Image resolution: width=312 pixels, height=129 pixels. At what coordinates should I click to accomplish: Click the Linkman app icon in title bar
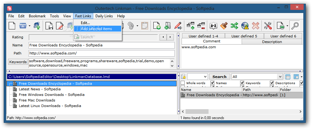9,8
